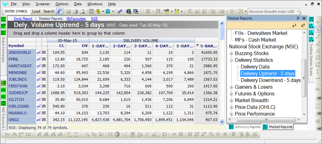Viewport: 322px width, 144px height.
Task: Open Print Preview from the toolbar
Action: tap(82, 11)
